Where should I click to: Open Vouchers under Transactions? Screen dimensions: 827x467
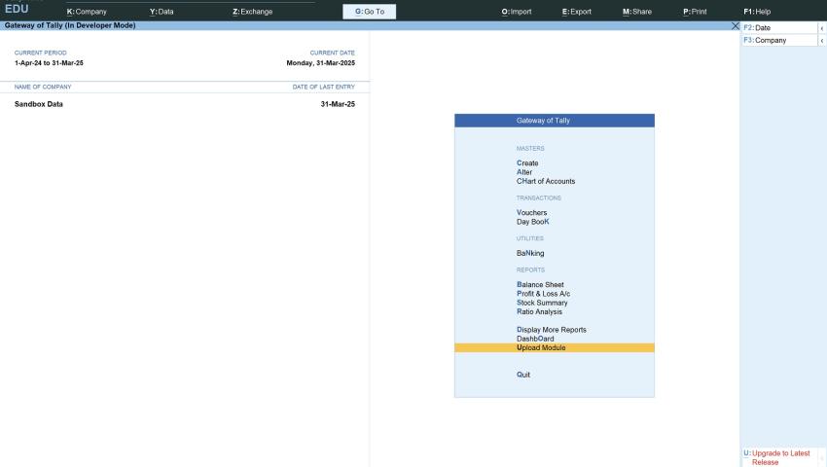click(x=531, y=213)
